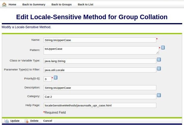Navigate Back to Groups
Screen dimensions: 184x125
61,4
